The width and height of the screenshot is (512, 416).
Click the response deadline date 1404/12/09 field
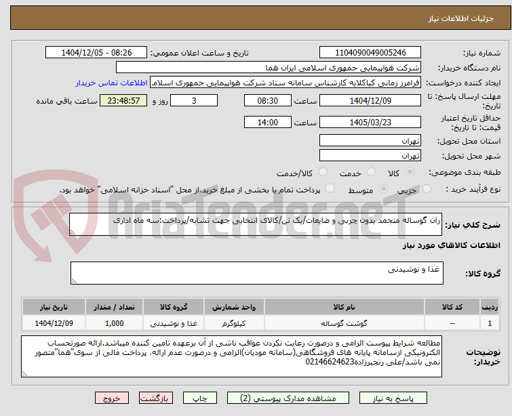point(370,100)
